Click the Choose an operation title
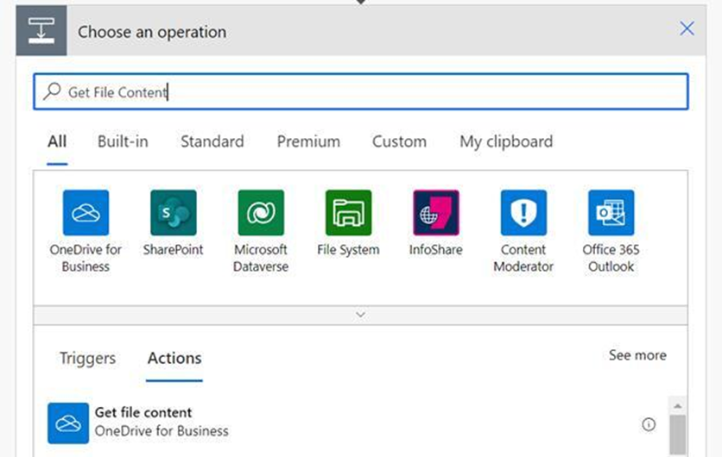This screenshot has height=457, width=722. pyautogui.click(x=152, y=32)
